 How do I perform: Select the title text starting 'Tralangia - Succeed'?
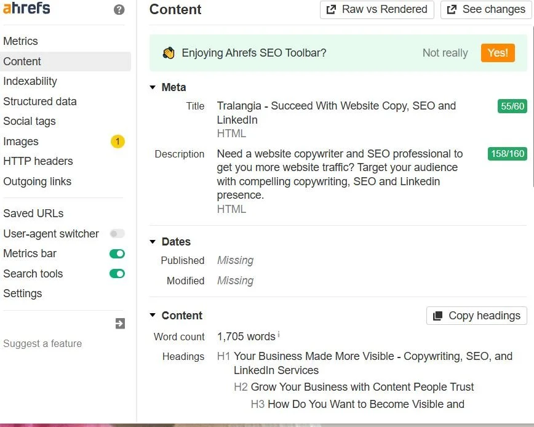(x=336, y=113)
